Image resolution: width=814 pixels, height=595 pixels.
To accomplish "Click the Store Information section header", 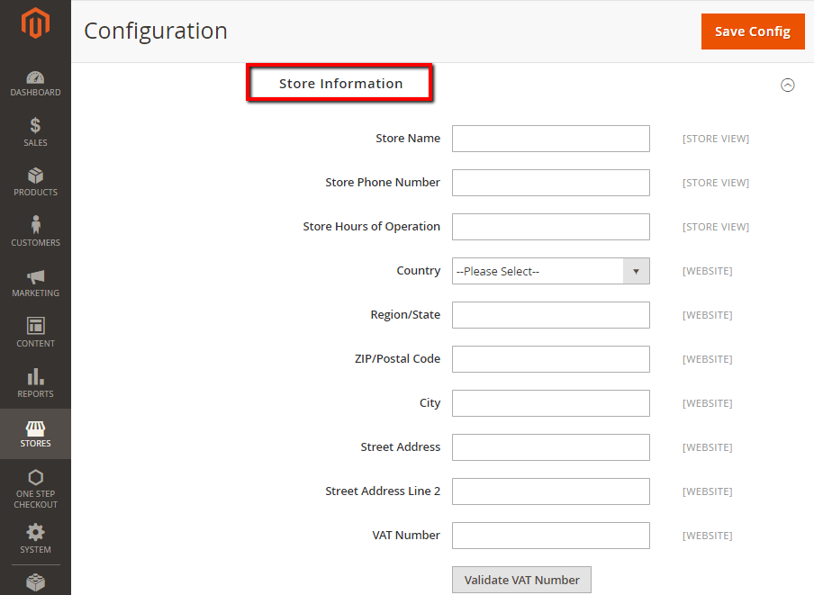I will [340, 84].
